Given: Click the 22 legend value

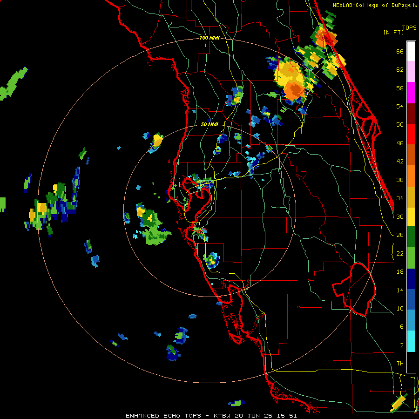Looking at the screenshot, I should tap(400, 253).
